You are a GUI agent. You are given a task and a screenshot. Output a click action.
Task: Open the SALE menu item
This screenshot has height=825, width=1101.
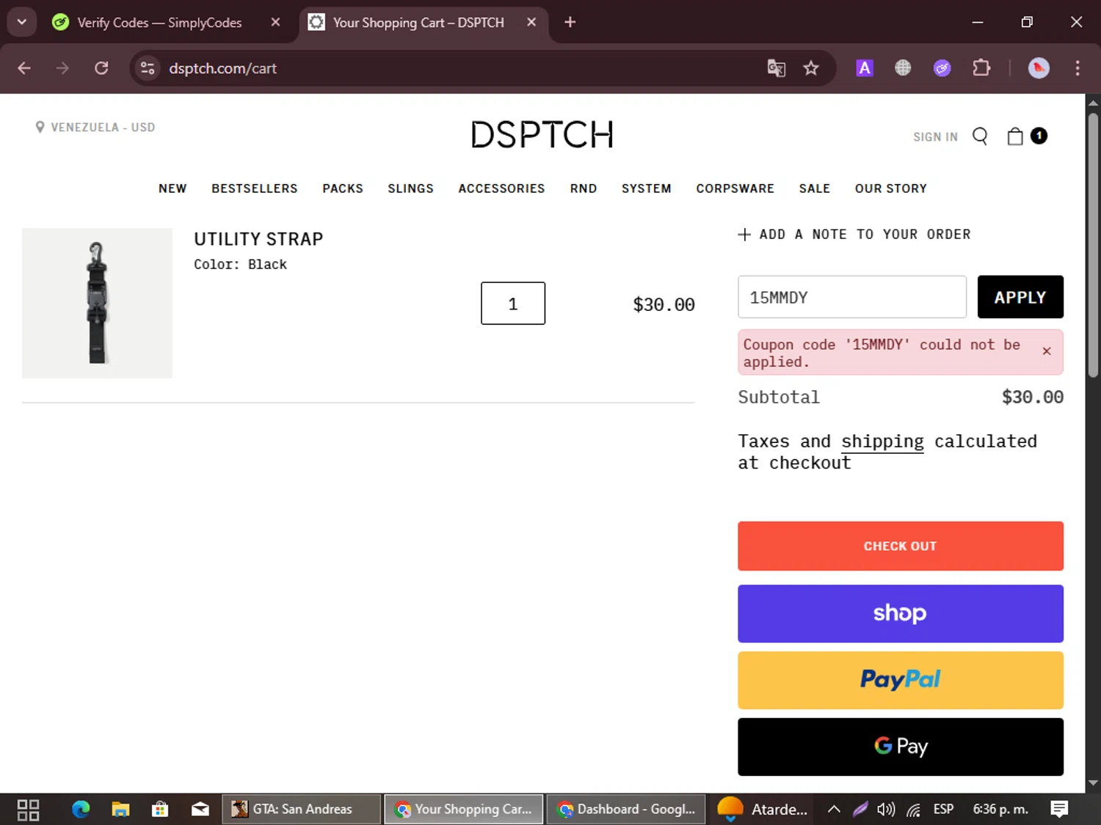coord(814,188)
